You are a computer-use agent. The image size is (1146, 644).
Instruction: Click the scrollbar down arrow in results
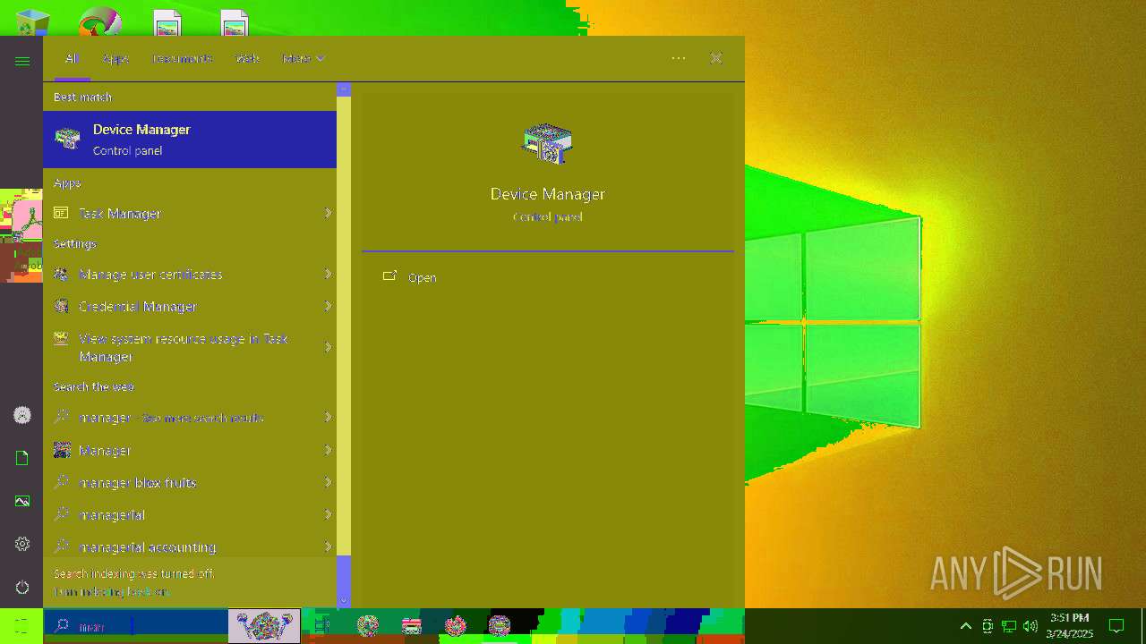344,600
